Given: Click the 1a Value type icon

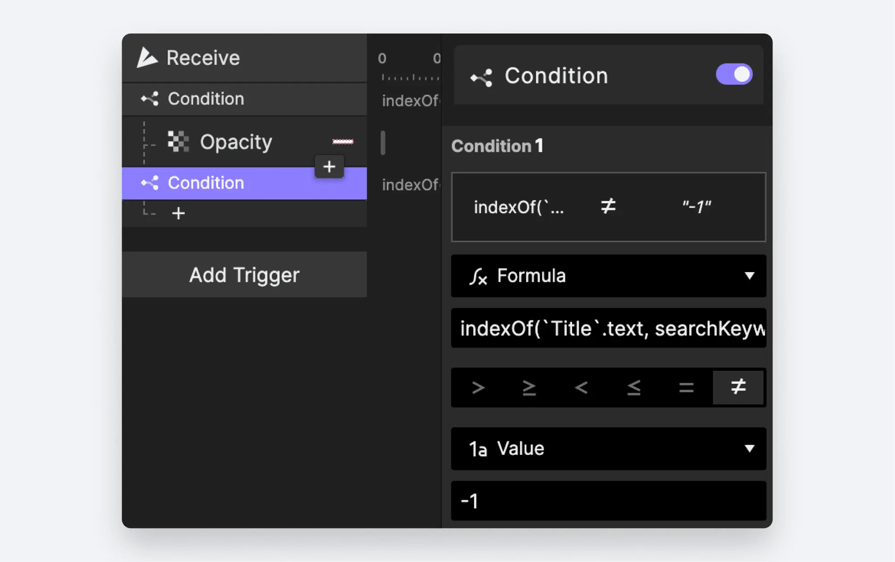Looking at the screenshot, I should pos(478,449).
